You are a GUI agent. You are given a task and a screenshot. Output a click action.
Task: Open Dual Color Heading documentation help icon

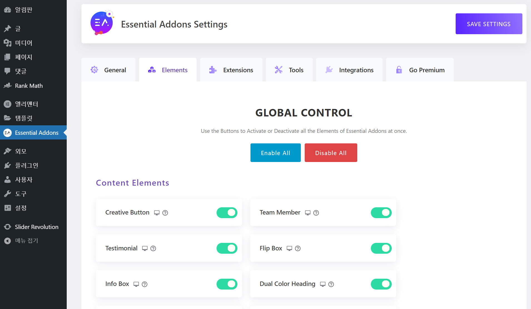[331, 284]
